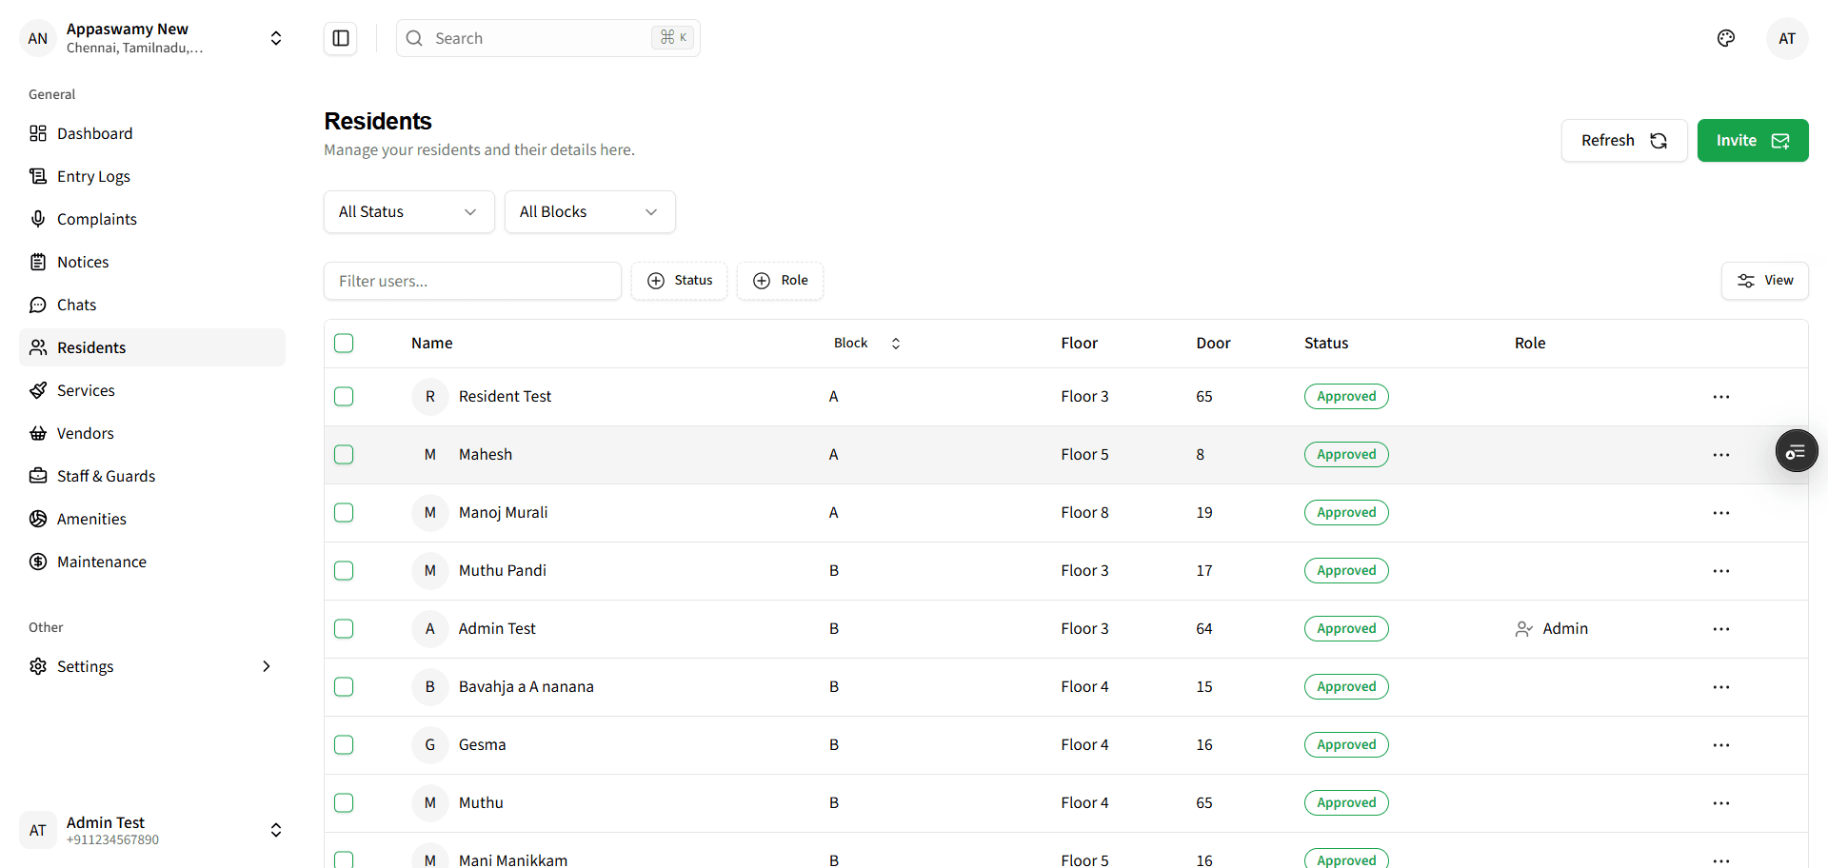
Task: Open the View column options button
Action: click(1764, 281)
